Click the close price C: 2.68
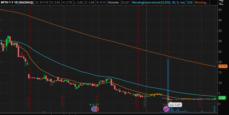The image size is (229, 115). click(90, 2)
